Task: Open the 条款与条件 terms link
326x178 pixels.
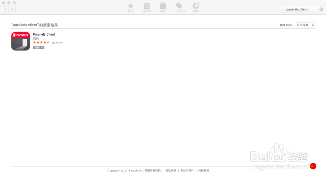Action: tap(187, 171)
